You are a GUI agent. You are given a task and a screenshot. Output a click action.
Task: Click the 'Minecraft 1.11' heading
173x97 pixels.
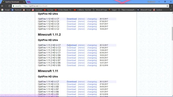(48, 71)
